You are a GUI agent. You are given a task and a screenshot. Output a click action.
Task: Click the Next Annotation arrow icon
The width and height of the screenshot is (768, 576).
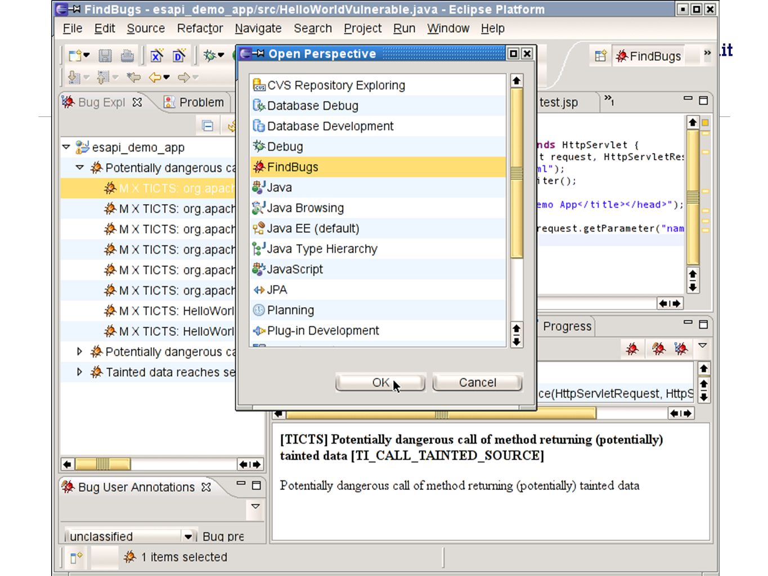[x=74, y=77]
